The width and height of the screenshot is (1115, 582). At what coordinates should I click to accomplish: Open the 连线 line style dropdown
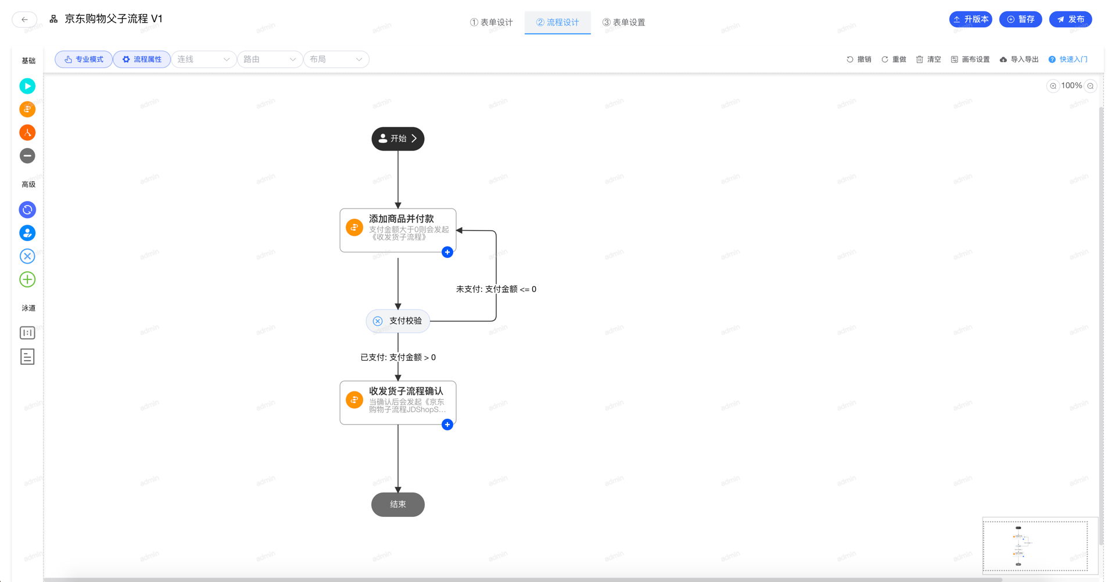coord(203,59)
